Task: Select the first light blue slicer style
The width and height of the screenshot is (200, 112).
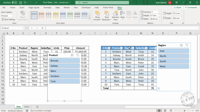Action: [34, 15]
